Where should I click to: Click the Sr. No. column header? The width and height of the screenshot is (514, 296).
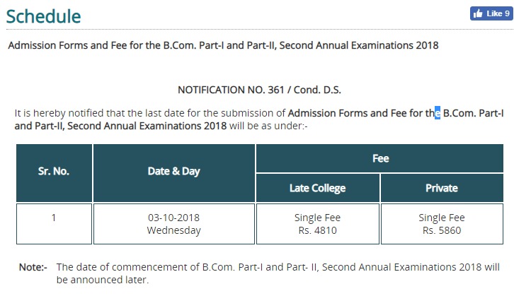(x=54, y=172)
